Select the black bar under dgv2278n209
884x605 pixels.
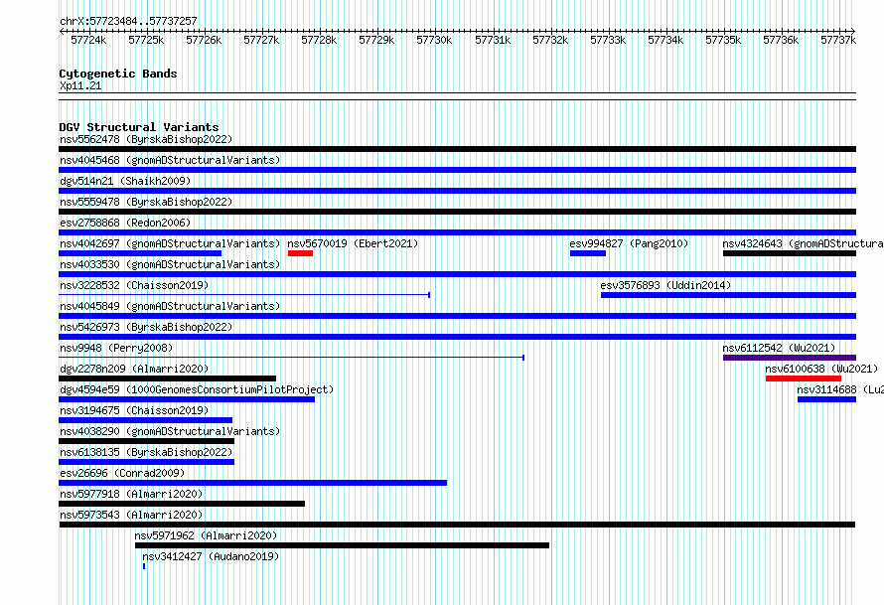168,378
